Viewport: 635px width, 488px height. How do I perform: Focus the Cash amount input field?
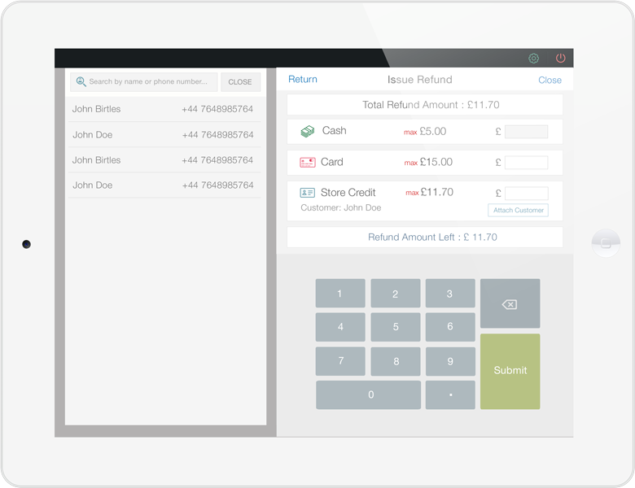[x=526, y=132]
